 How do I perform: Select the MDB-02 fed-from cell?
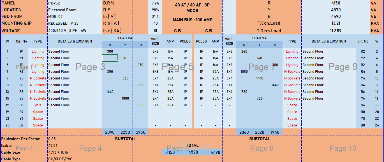tap(75, 17)
